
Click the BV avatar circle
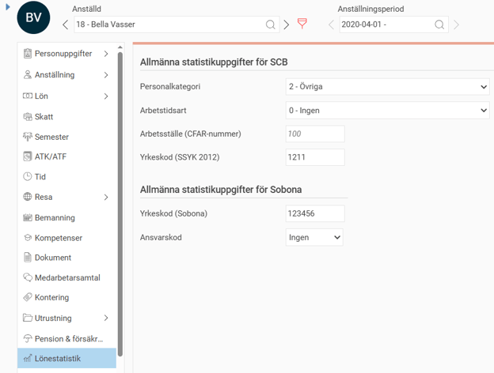[x=33, y=17]
